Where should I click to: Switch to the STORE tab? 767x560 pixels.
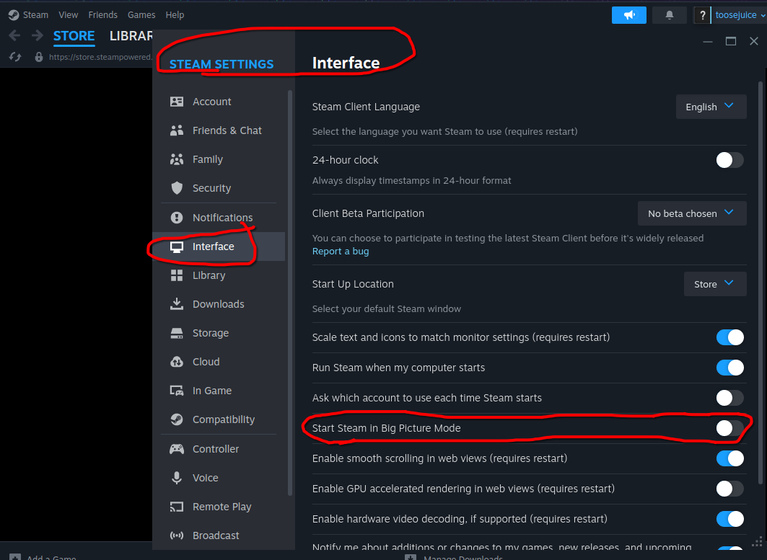point(74,36)
